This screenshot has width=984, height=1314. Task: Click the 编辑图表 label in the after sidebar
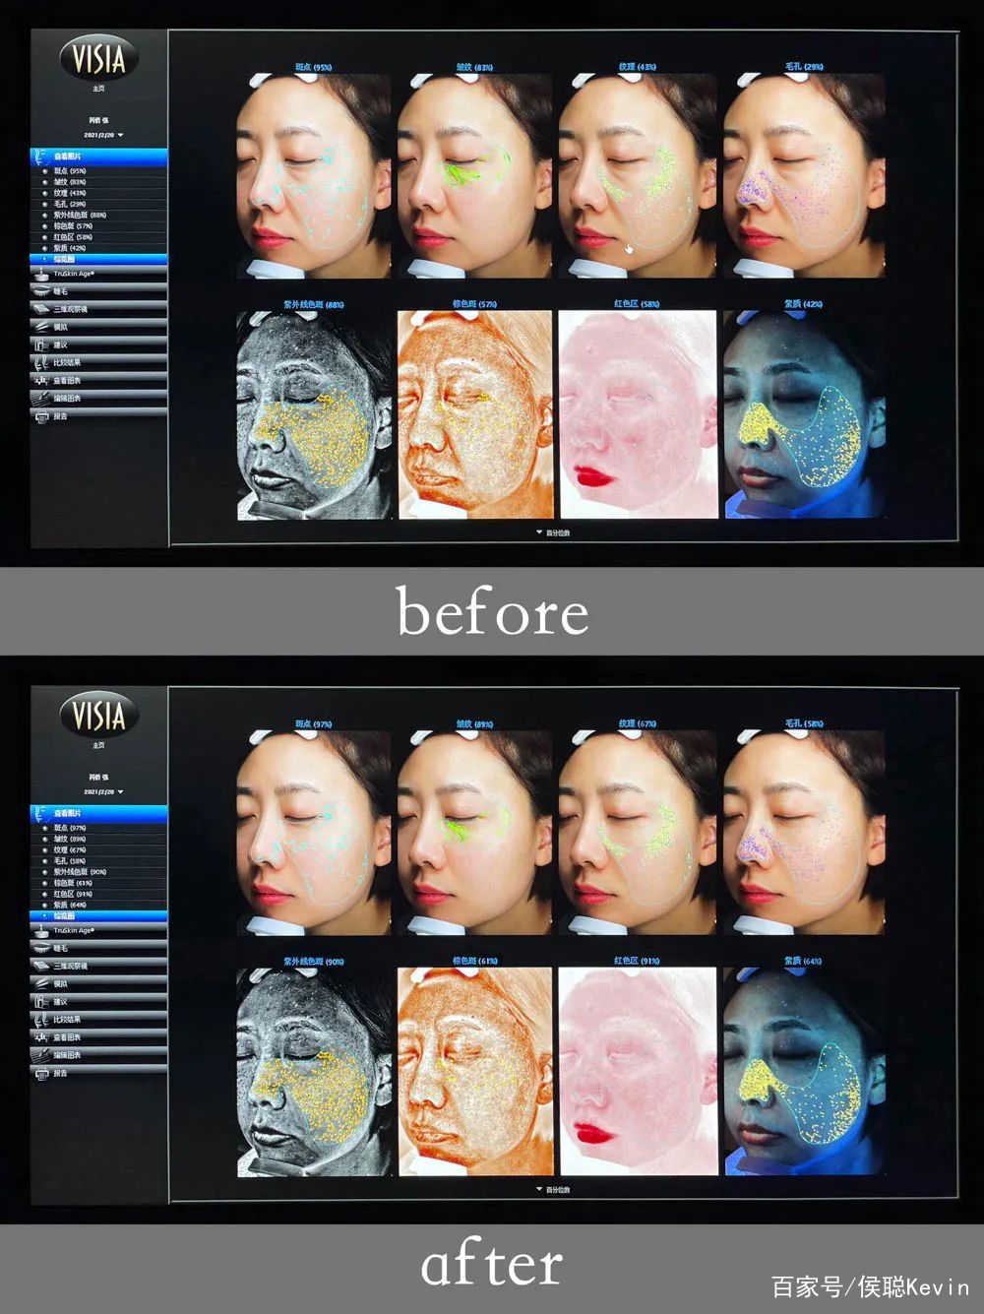point(67,1055)
